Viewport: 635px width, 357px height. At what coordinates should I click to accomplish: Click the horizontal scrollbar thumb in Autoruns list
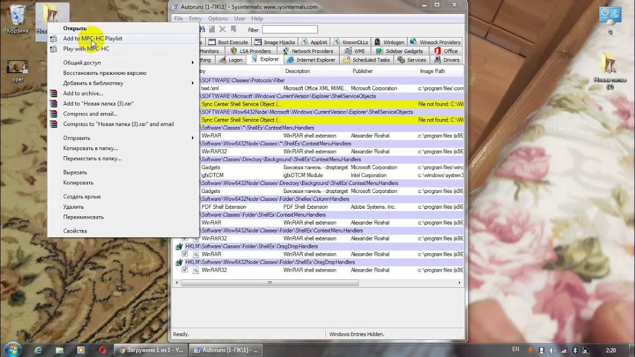tap(270, 283)
